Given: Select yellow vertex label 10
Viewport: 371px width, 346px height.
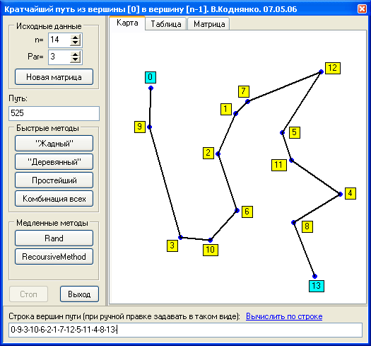Looking at the screenshot, I should click(211, 250).
